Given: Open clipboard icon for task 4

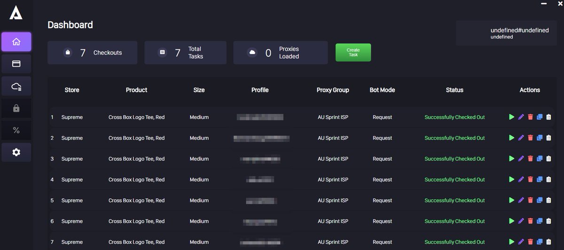Looking at the screenshot, I should [548, 180].
